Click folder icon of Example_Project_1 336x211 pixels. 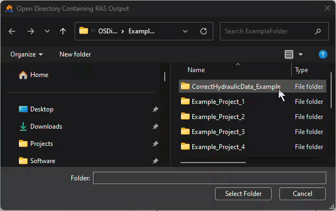point(185,101)
